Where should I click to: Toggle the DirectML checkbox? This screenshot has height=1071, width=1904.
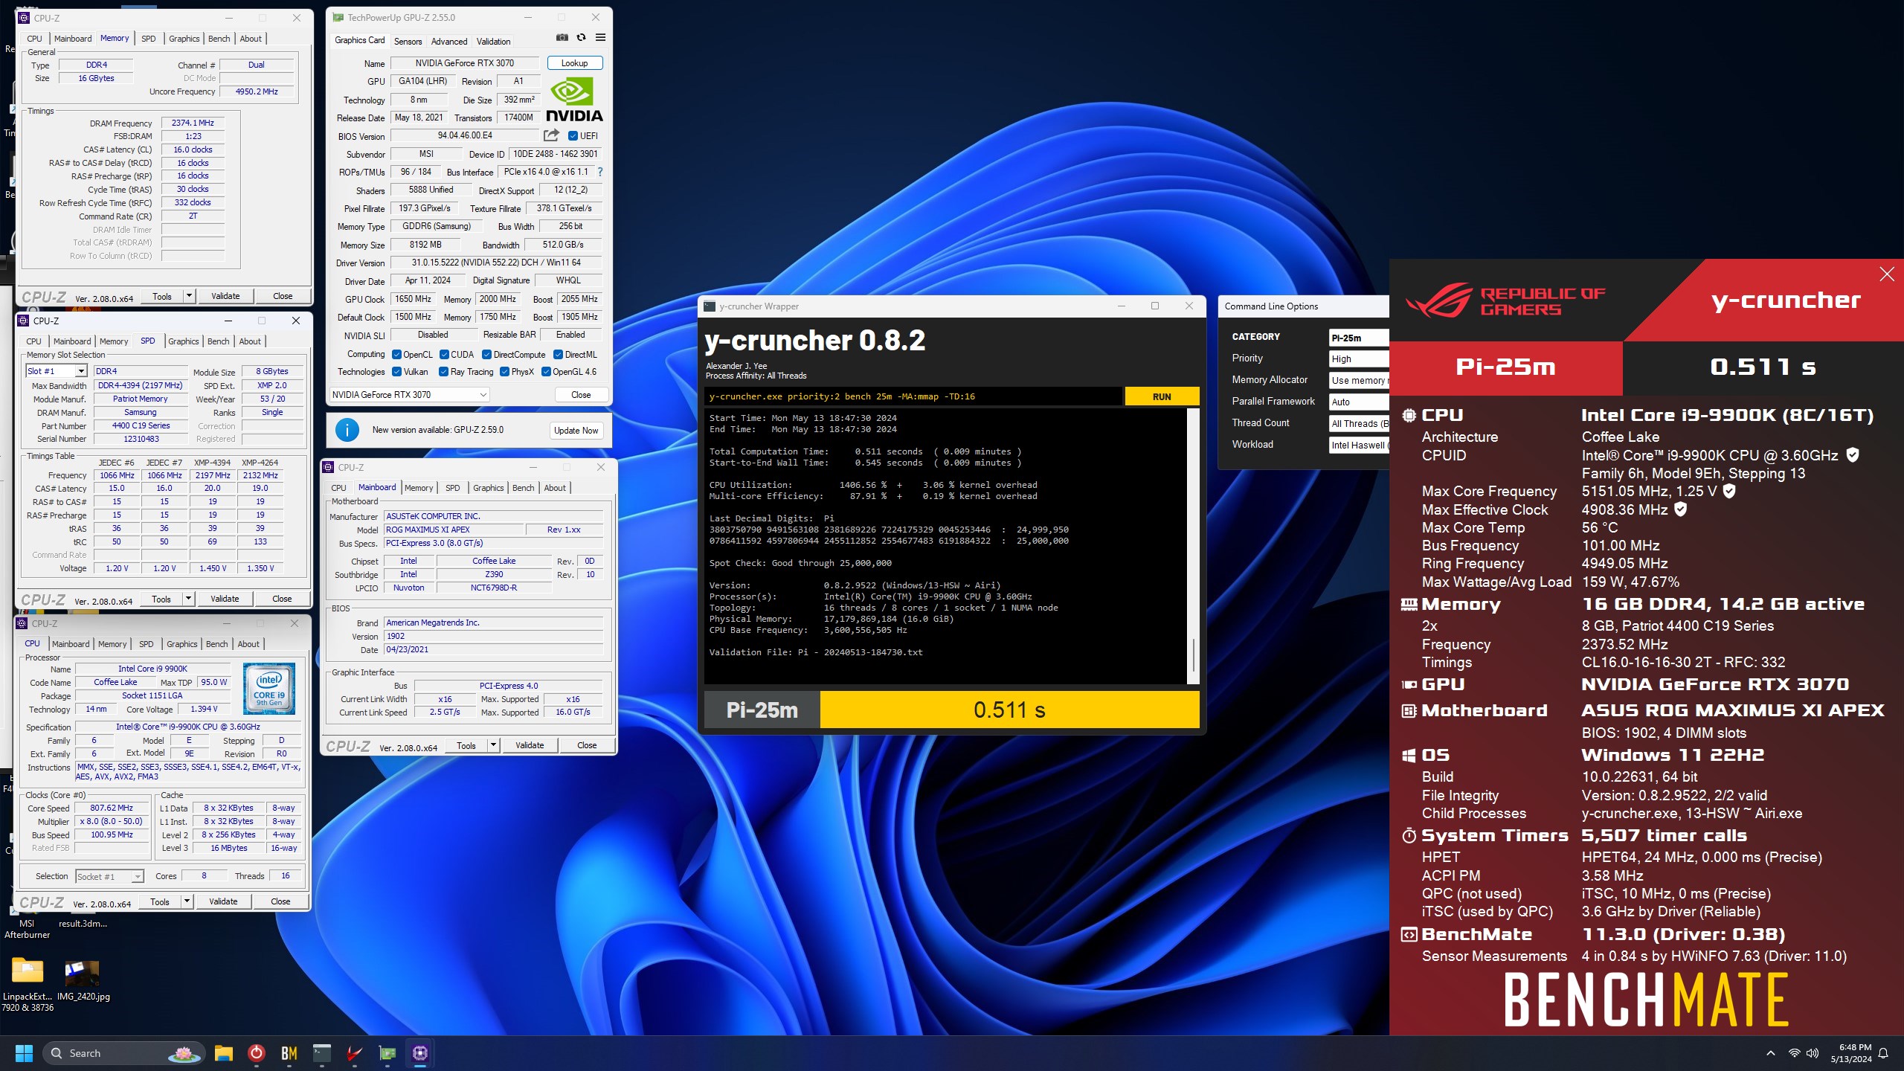pos(558,355)
